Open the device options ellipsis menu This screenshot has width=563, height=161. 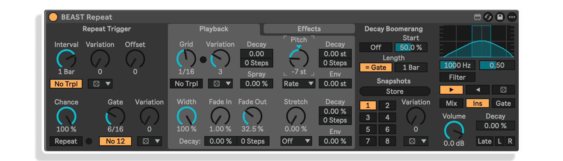512,17
